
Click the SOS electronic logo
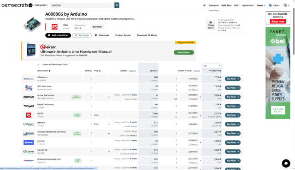click(x=29, y=88)
